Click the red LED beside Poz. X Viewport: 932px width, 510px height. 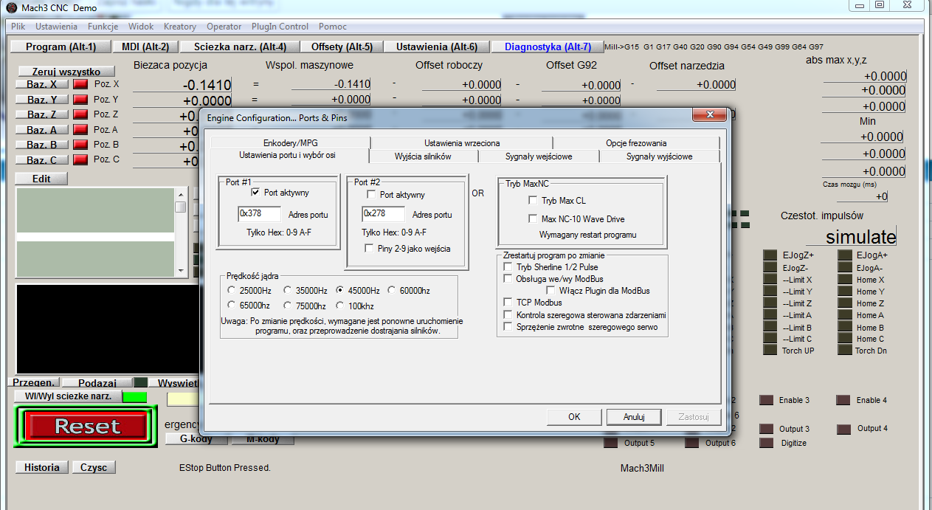click(80, 84)
